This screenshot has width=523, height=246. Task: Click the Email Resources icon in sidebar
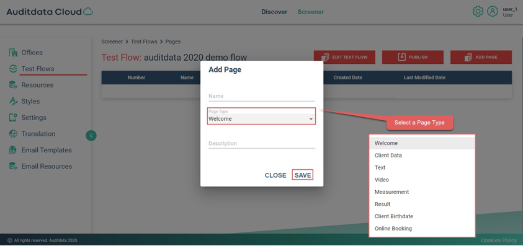pyautogui.click(x=13, y=166)
